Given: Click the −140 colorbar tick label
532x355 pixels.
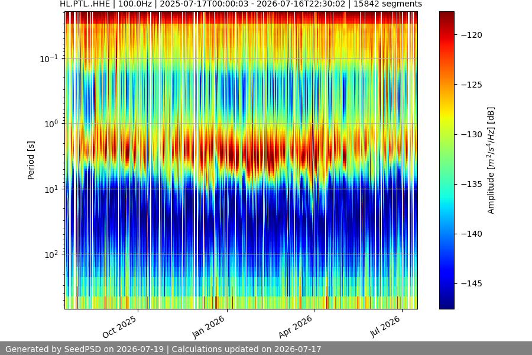Looking at the screenshot, I should (x=472, y=234).
